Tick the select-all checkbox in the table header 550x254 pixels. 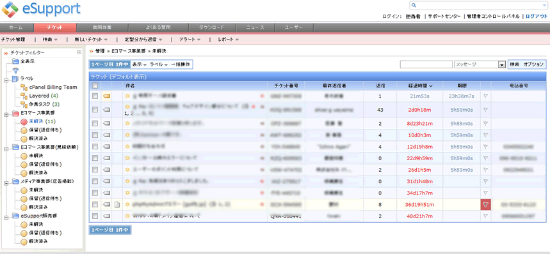[95, 86]
